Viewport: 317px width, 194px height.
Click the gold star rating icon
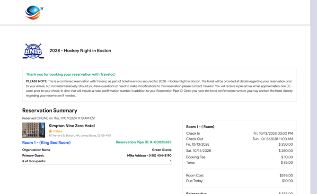[51, 131]
